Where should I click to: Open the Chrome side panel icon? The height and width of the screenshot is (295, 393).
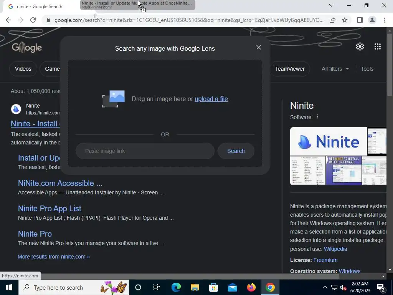(x=360, y=20)
